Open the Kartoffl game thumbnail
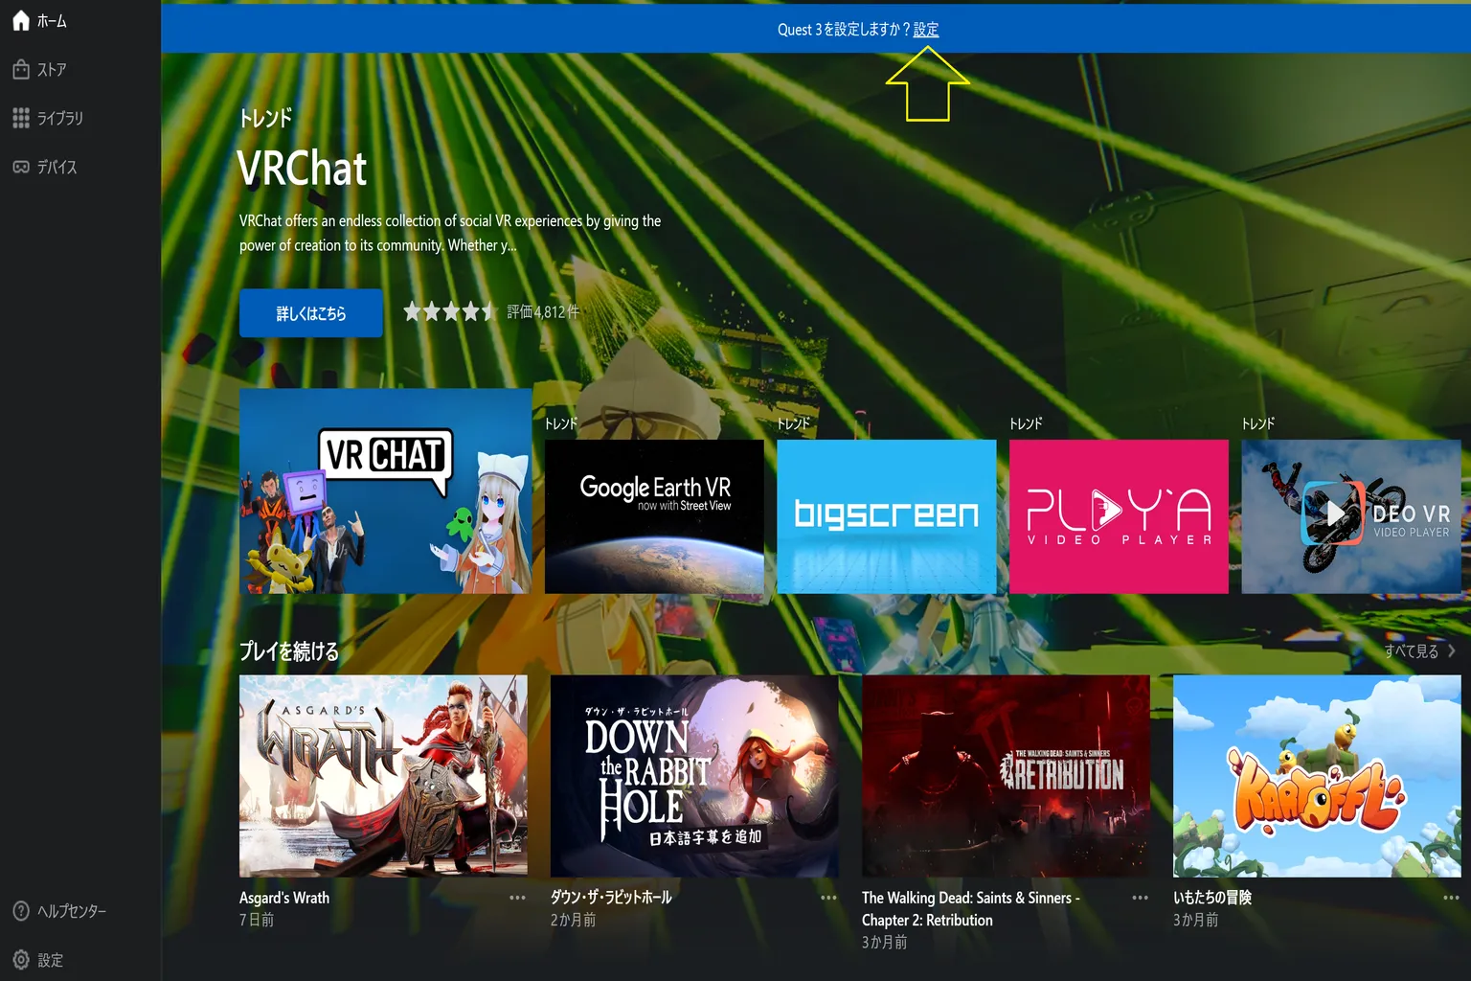 (1317, 776)
